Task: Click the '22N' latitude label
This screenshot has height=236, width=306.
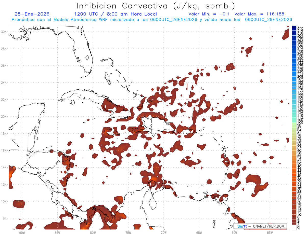Action: [x=4, y=100]
